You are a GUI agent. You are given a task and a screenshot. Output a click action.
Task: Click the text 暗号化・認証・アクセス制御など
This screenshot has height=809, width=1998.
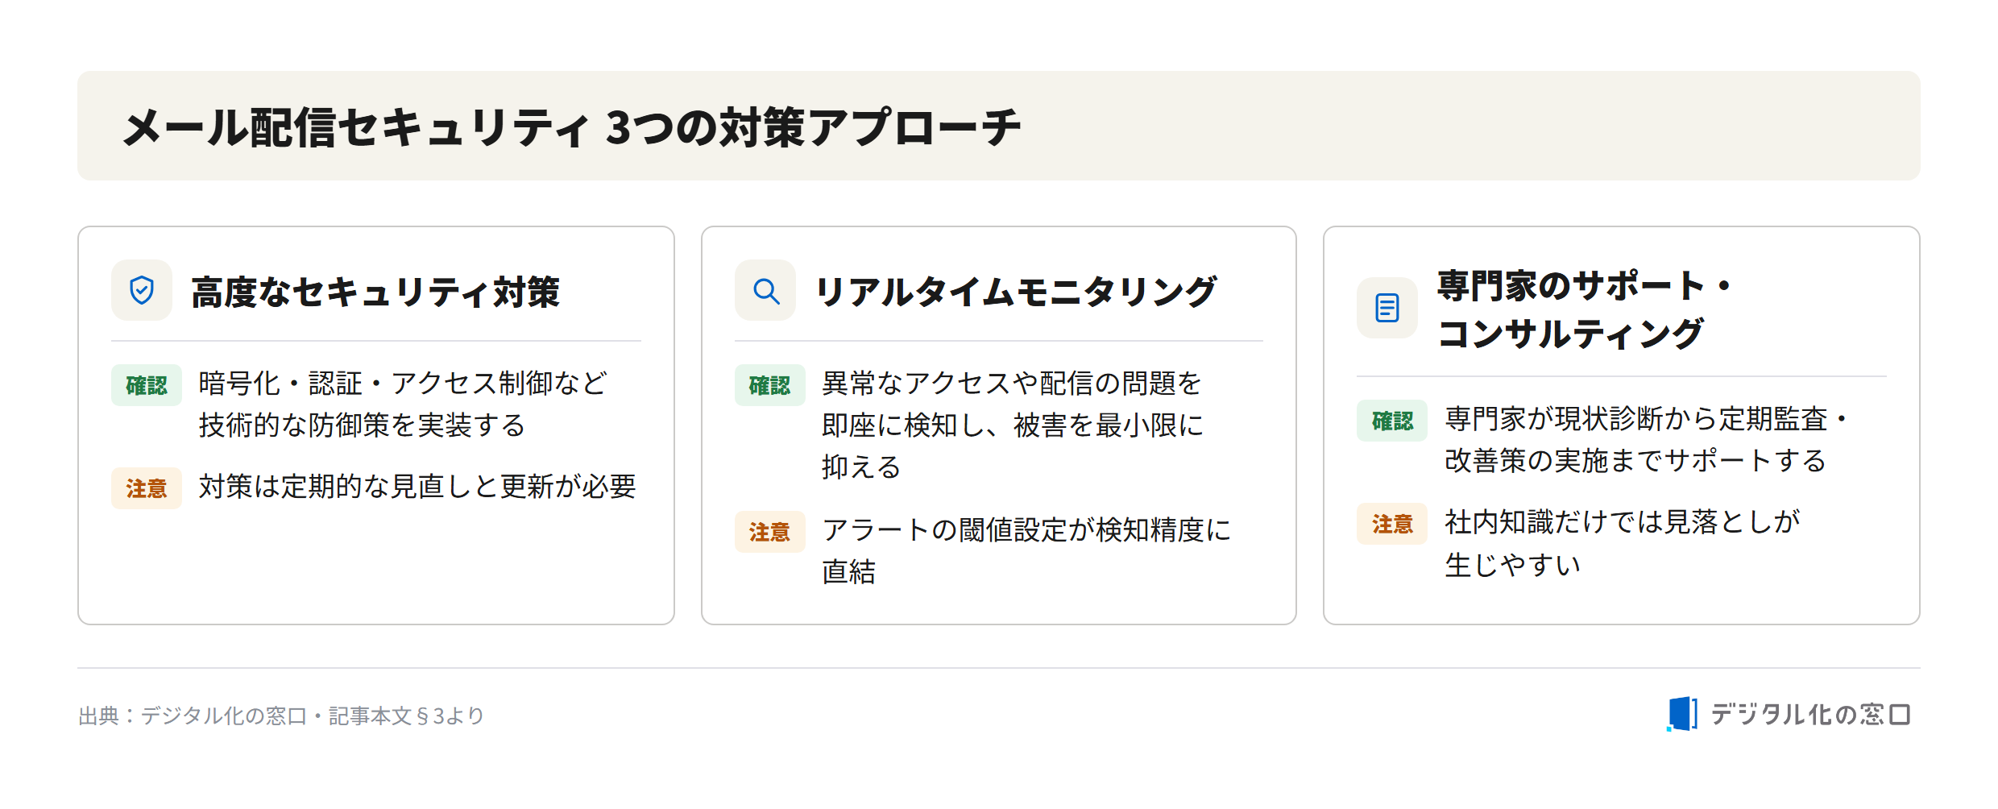tap(404, 384)
